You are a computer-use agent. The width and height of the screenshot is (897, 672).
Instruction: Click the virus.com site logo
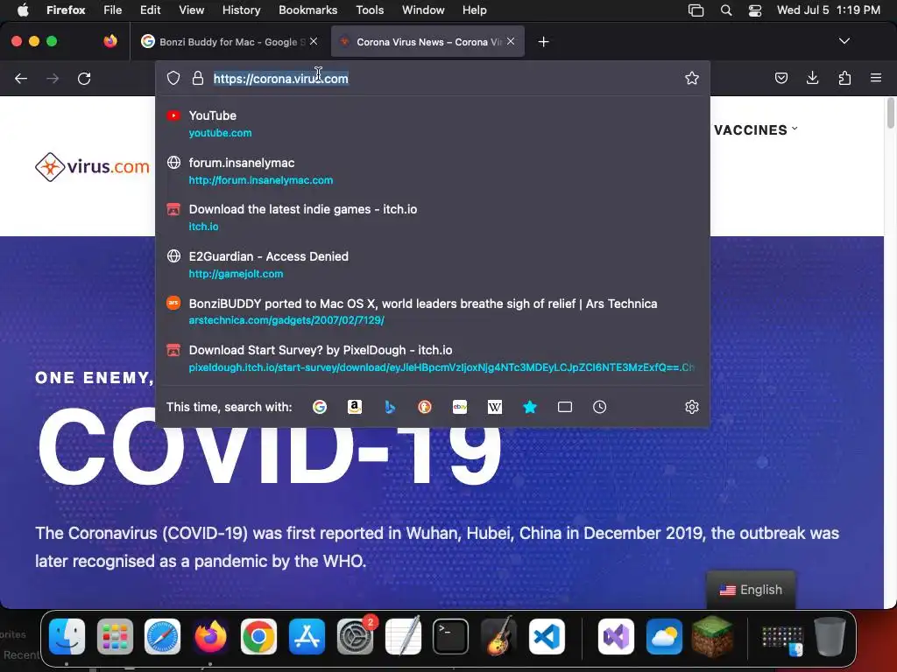[92, 167]
